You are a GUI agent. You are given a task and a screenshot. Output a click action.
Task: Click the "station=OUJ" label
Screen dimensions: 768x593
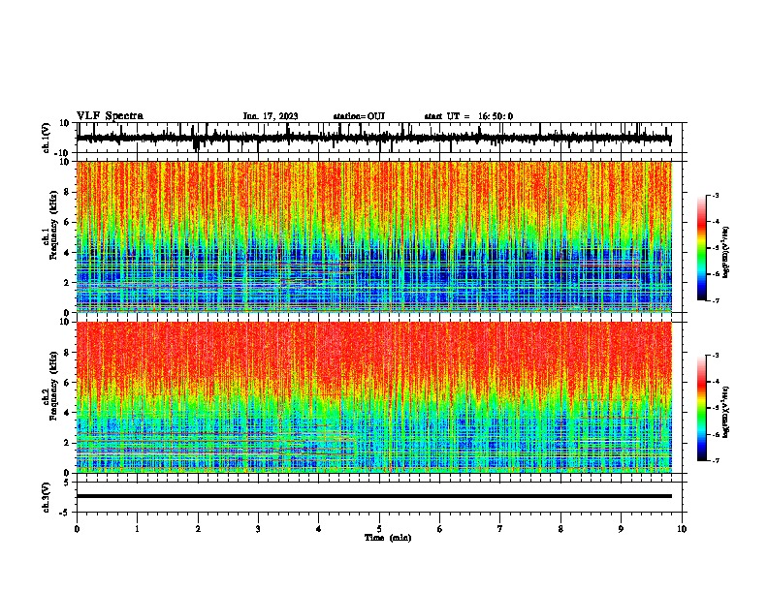pyautogui.click(x=359, y=116)
